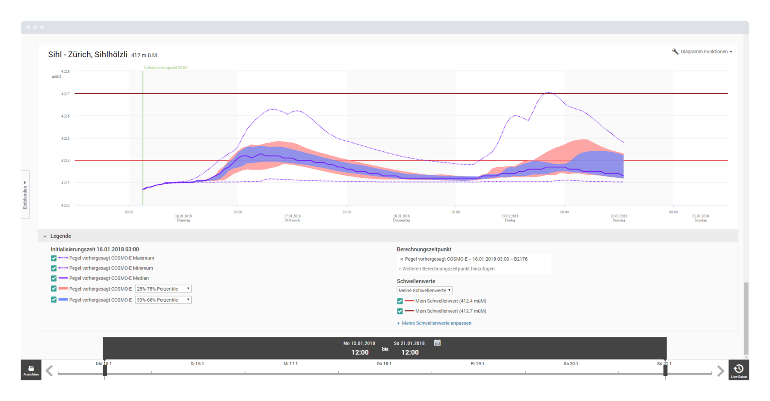Click the blue swatch for 33%-66% percentile
770x401 pixels.
tap(63, 300)
